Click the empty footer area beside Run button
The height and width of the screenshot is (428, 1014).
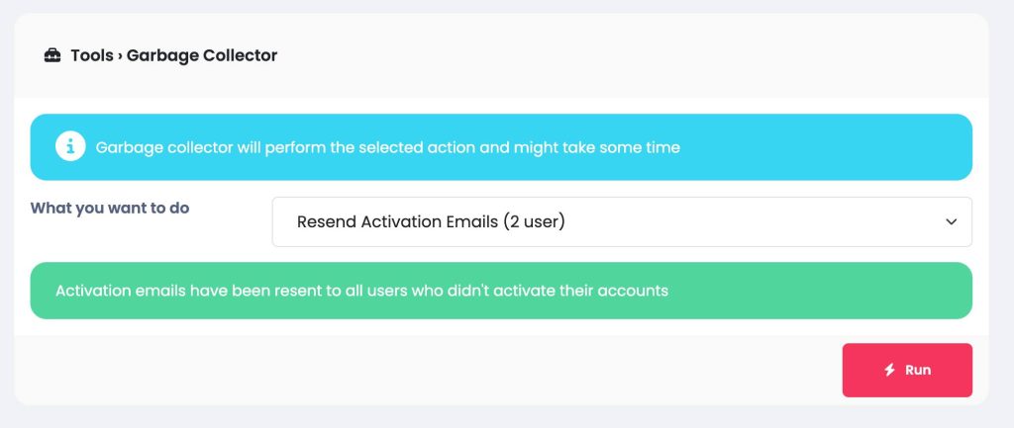point(427,370)
